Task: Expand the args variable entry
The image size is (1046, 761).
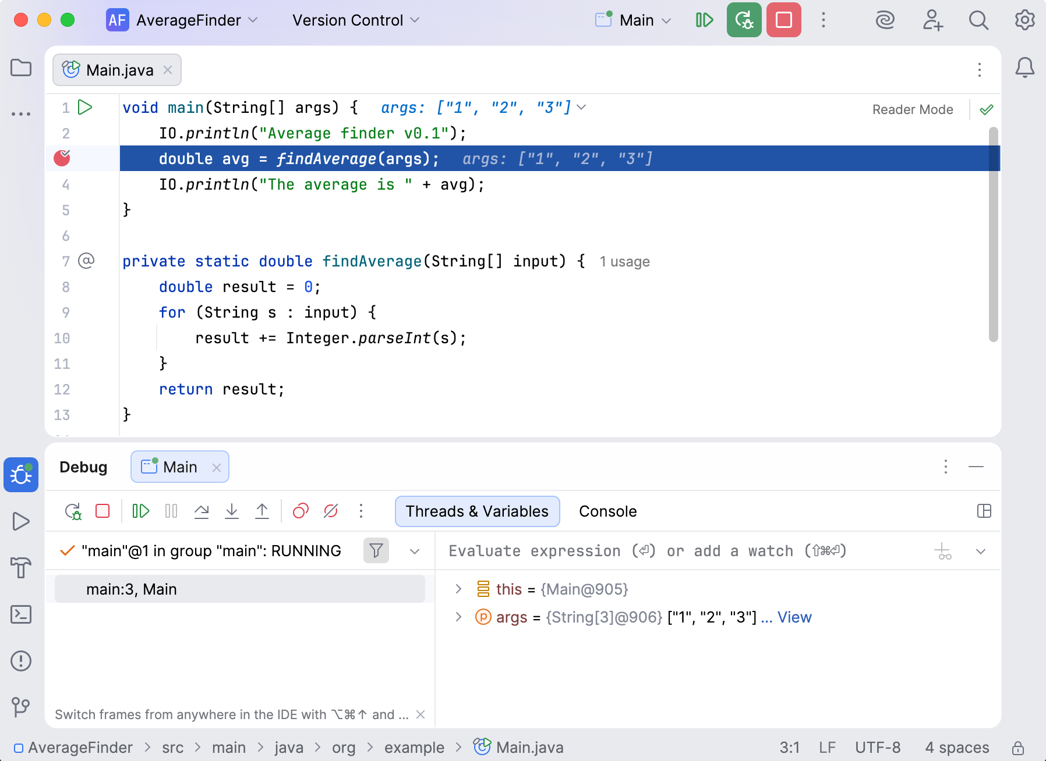Action: pos(458,617)
